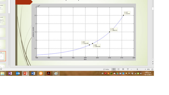Screen dimensions: 169x95
Task: Click the 84% zoom level value
Action: [148, 69]
